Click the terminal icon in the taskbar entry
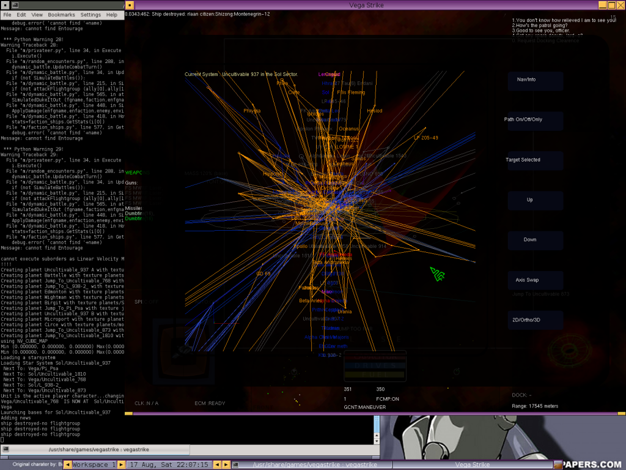Viewport: 626px width, 470px height. tap(235, 464)
